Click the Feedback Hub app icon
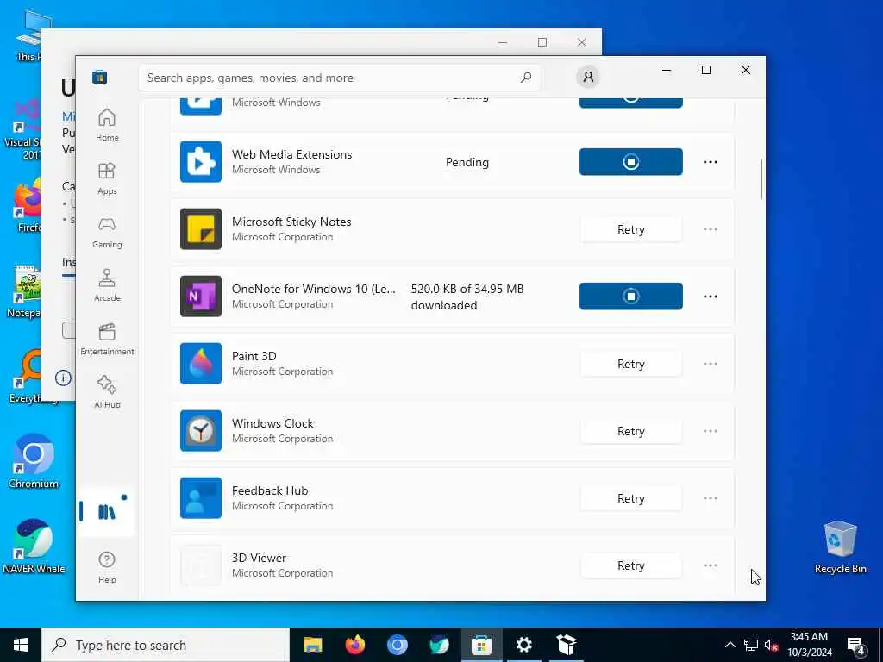 click(x=200, y=498)
